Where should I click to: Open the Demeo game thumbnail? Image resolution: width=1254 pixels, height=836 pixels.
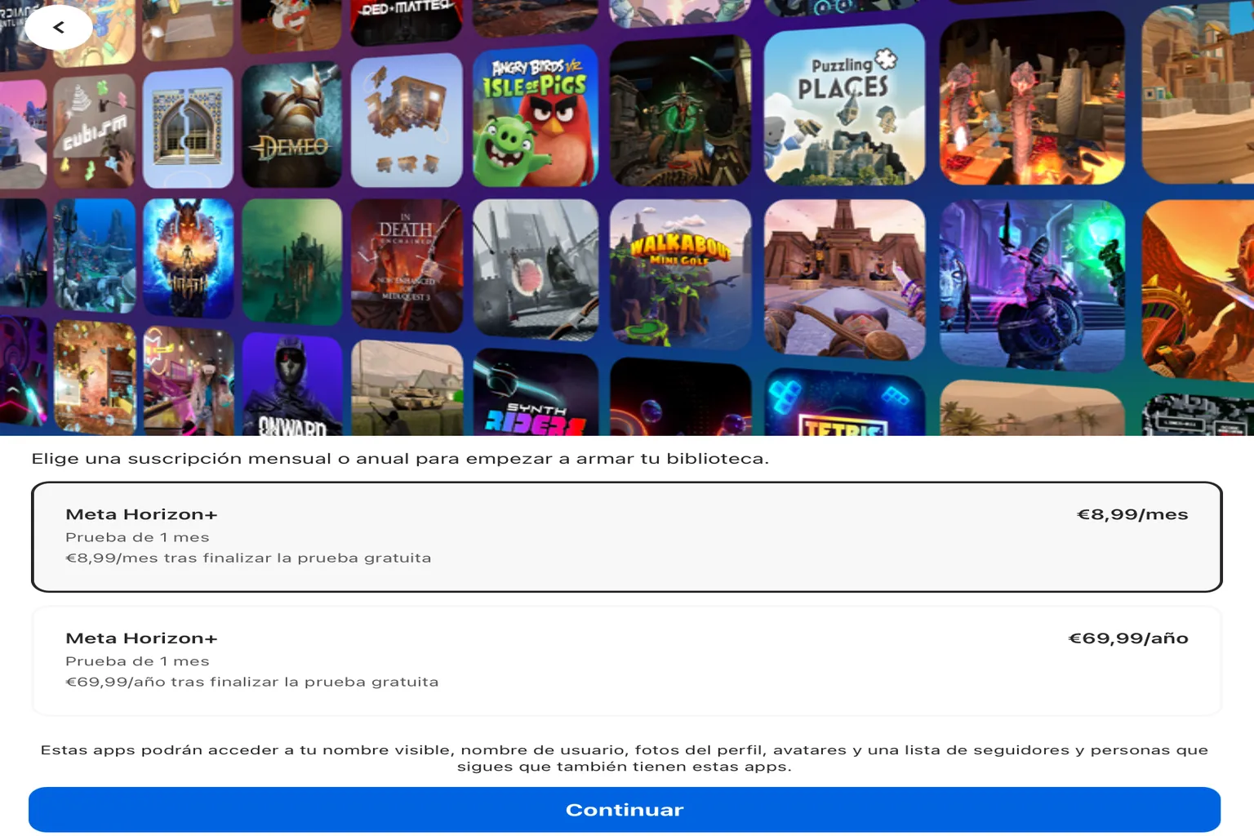(x=291, y=125)
